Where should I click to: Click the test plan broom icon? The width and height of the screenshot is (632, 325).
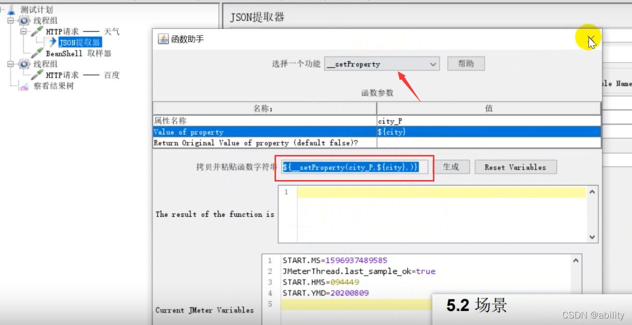click(12, 10)
